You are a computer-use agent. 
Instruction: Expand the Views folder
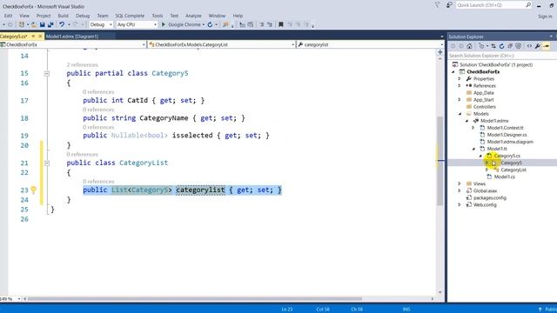tap(460, 183)
